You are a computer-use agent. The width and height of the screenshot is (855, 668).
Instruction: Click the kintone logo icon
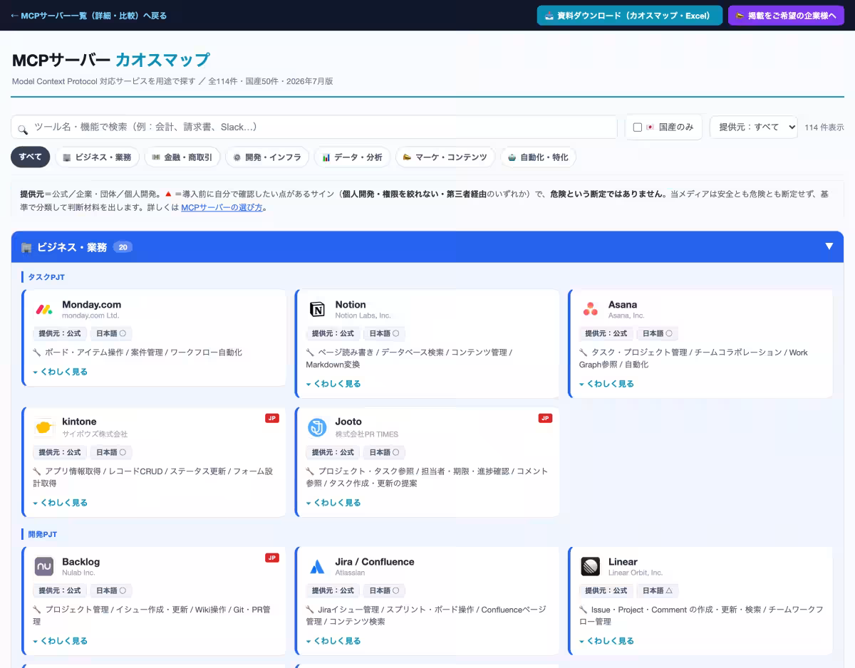tap(44, 427)
